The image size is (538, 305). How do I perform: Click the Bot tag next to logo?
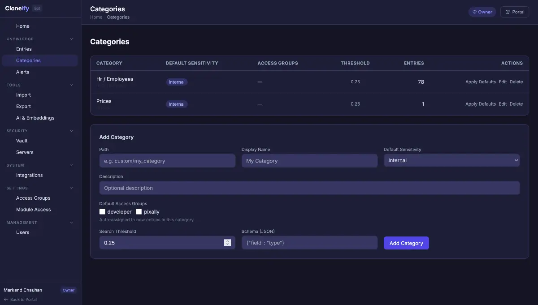tap(37, 9)
